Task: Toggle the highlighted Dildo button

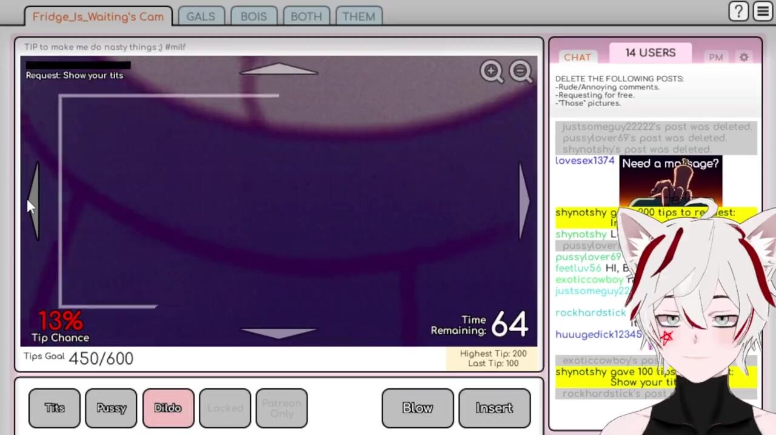Action: (168, 408)
